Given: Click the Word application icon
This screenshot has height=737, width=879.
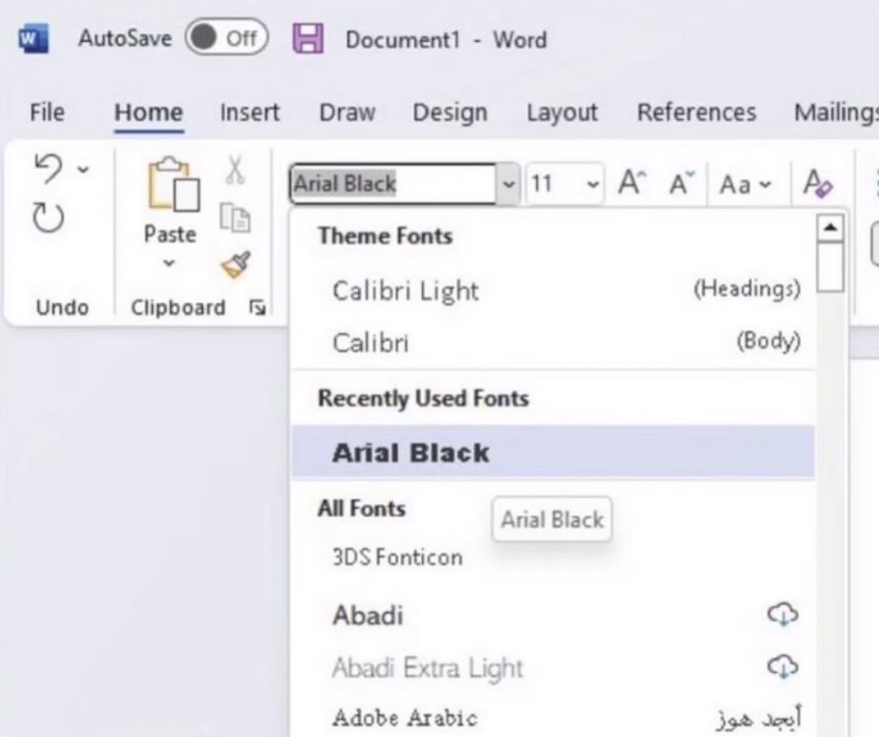Looking at the screenshot, I should 33,39.
